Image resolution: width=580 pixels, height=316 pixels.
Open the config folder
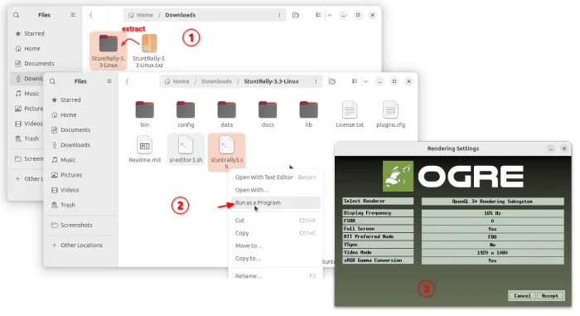click(x=186, y=114)
